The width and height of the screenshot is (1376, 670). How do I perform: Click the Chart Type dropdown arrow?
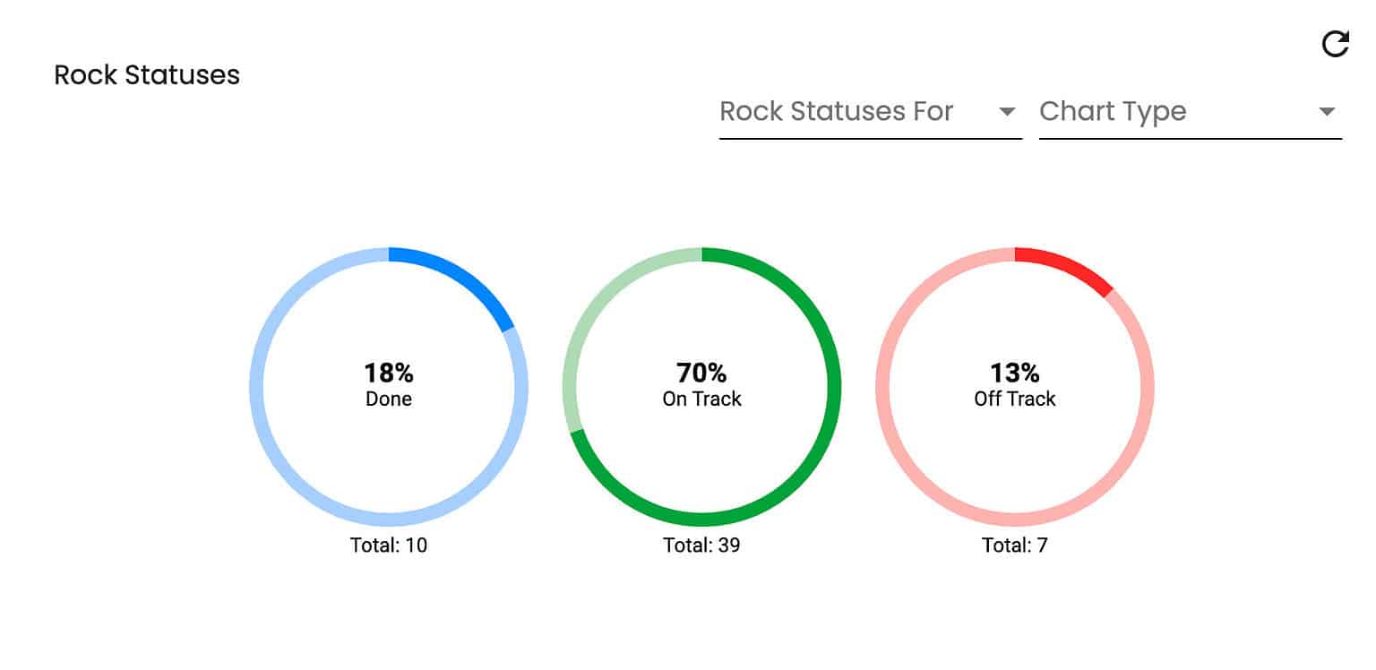click(1327, 112)
